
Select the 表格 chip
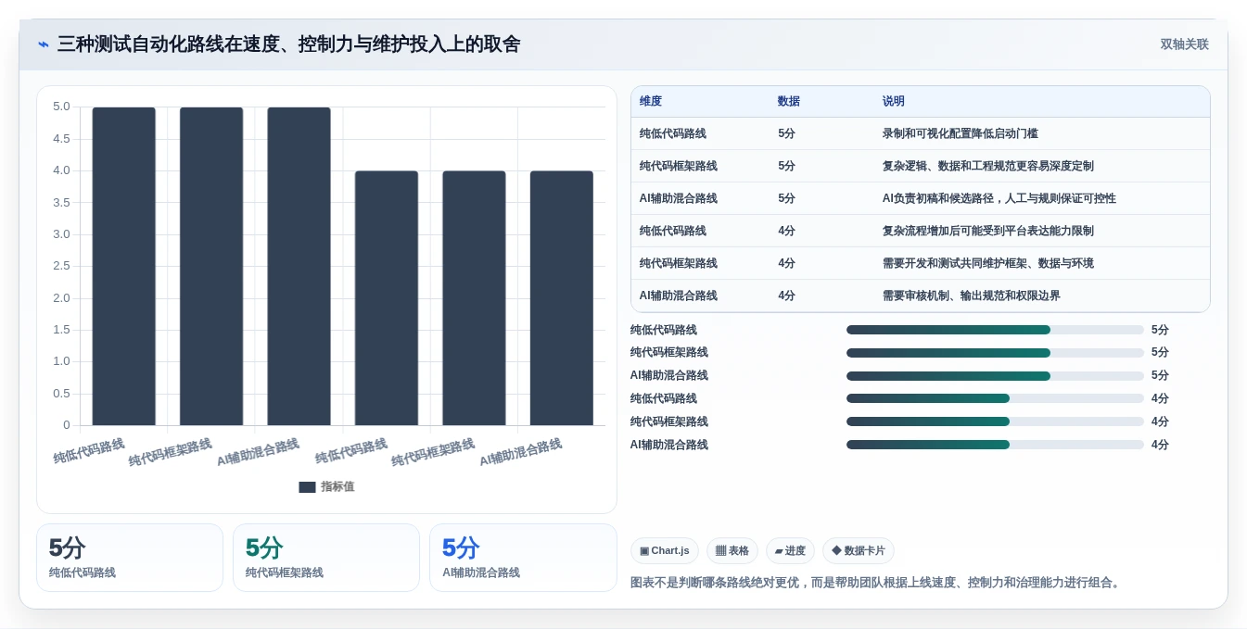pos(732,551)
